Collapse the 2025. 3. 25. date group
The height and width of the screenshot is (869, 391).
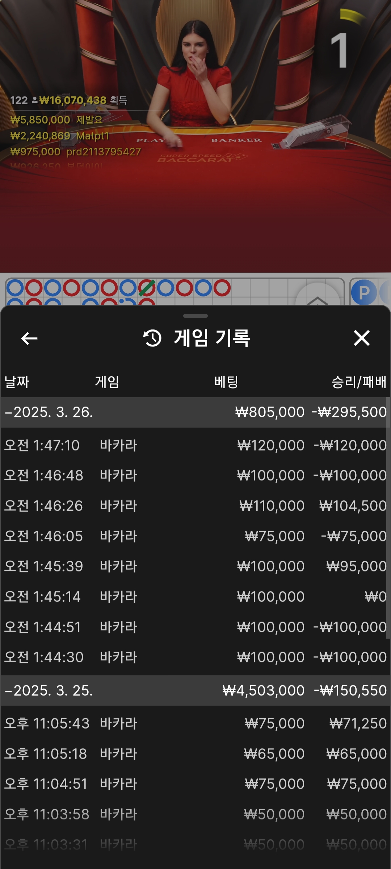[49, 690]
